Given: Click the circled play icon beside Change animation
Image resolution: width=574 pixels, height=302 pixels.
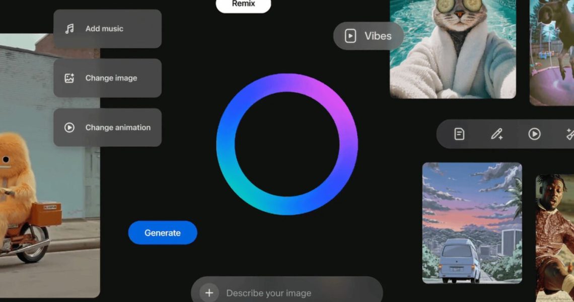Looking at the screenshot, I should (x=69, y=128).
